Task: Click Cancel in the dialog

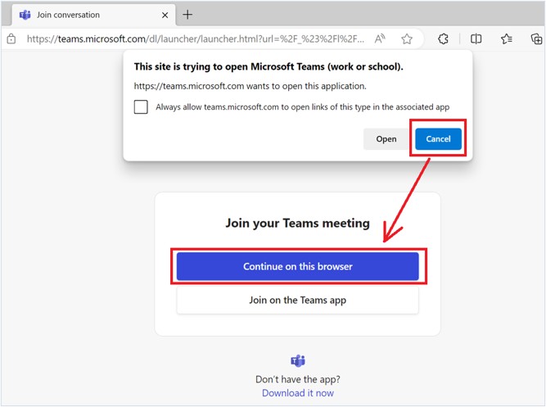Action: pyautogui.click(x=439, y=139)
